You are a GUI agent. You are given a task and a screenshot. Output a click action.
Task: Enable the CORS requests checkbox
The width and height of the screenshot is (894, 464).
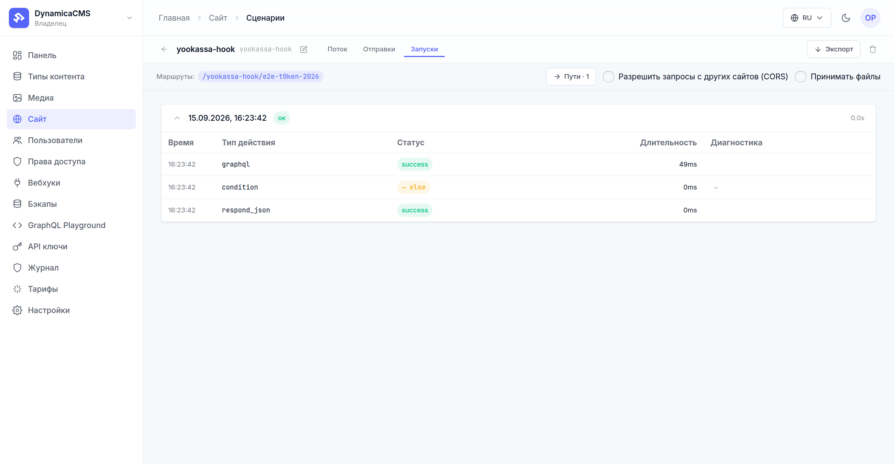pos(608,76)
